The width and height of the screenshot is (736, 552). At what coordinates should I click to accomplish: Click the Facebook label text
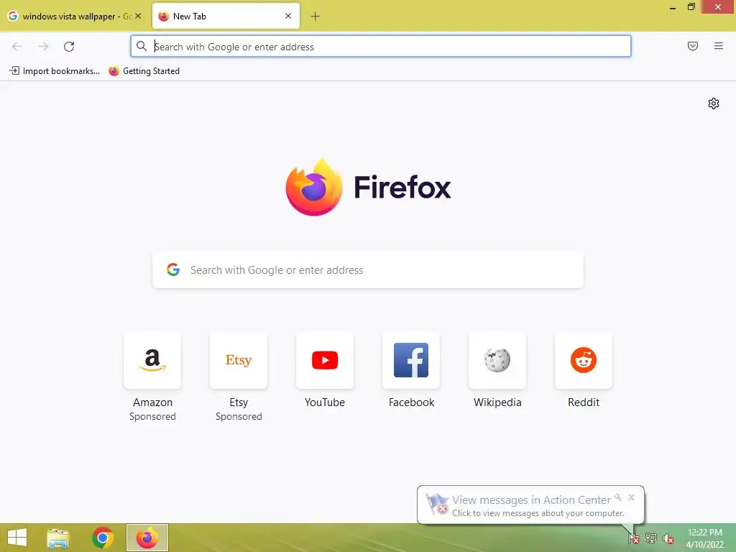click(x=411, y=402)
